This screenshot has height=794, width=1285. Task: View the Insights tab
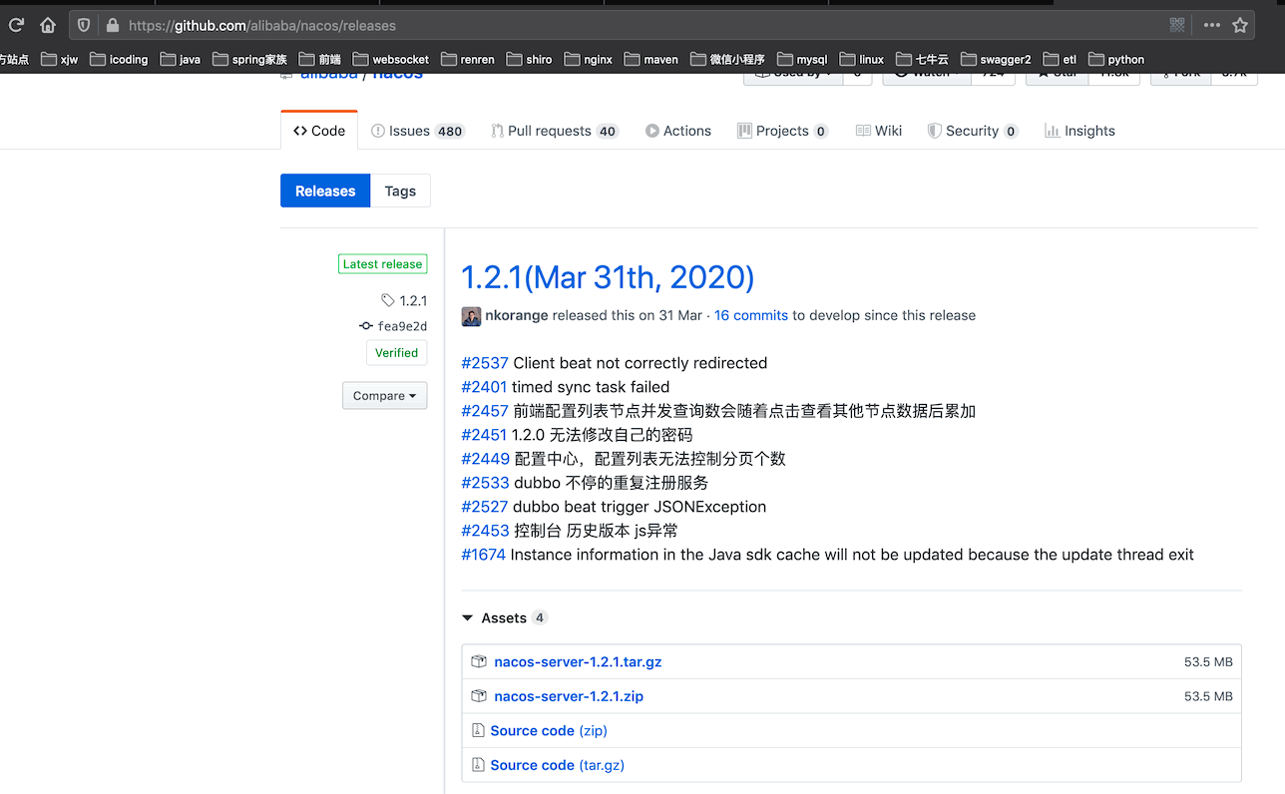[x=1079, y=131]
